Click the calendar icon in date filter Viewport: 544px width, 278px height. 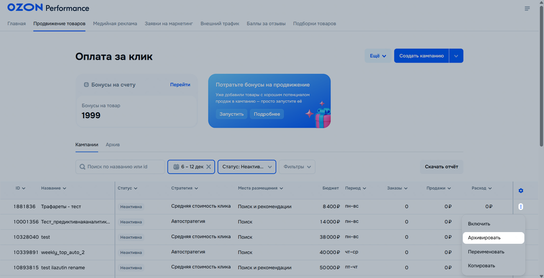176,167
